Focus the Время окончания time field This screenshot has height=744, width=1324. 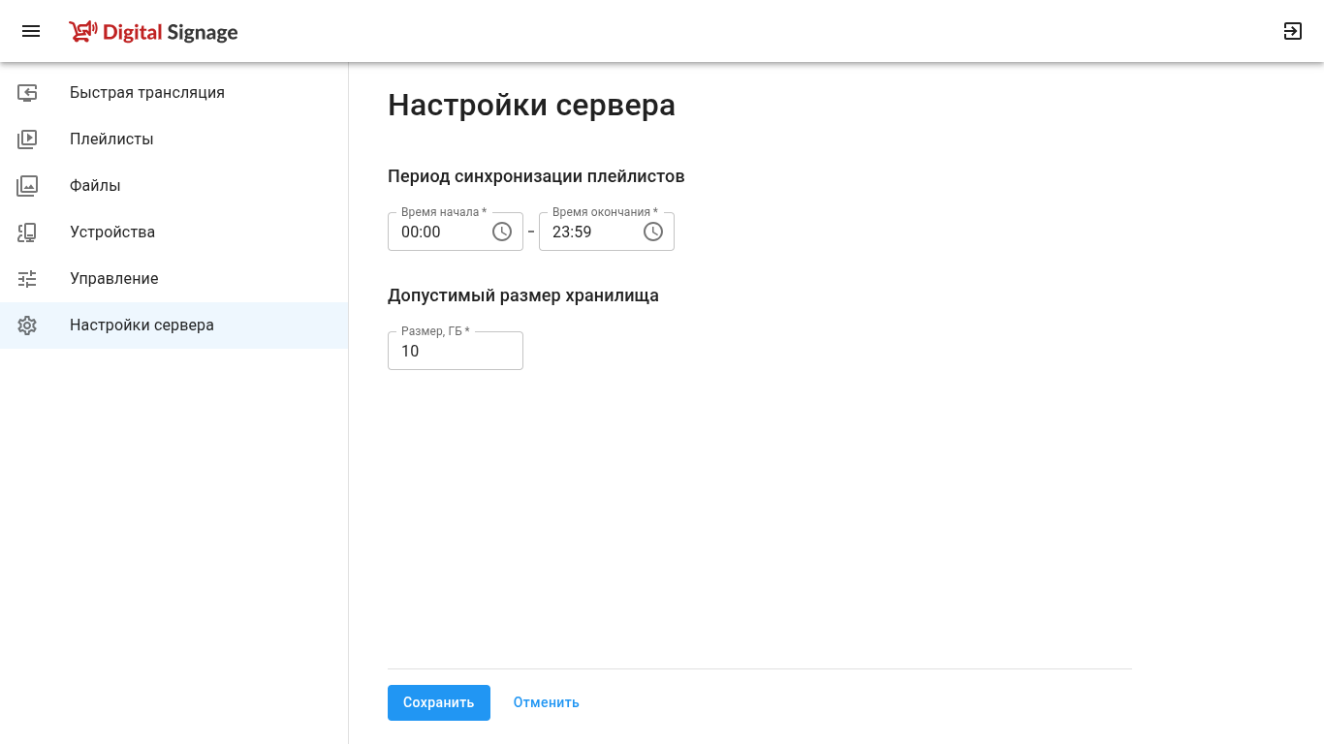(589, 232)
